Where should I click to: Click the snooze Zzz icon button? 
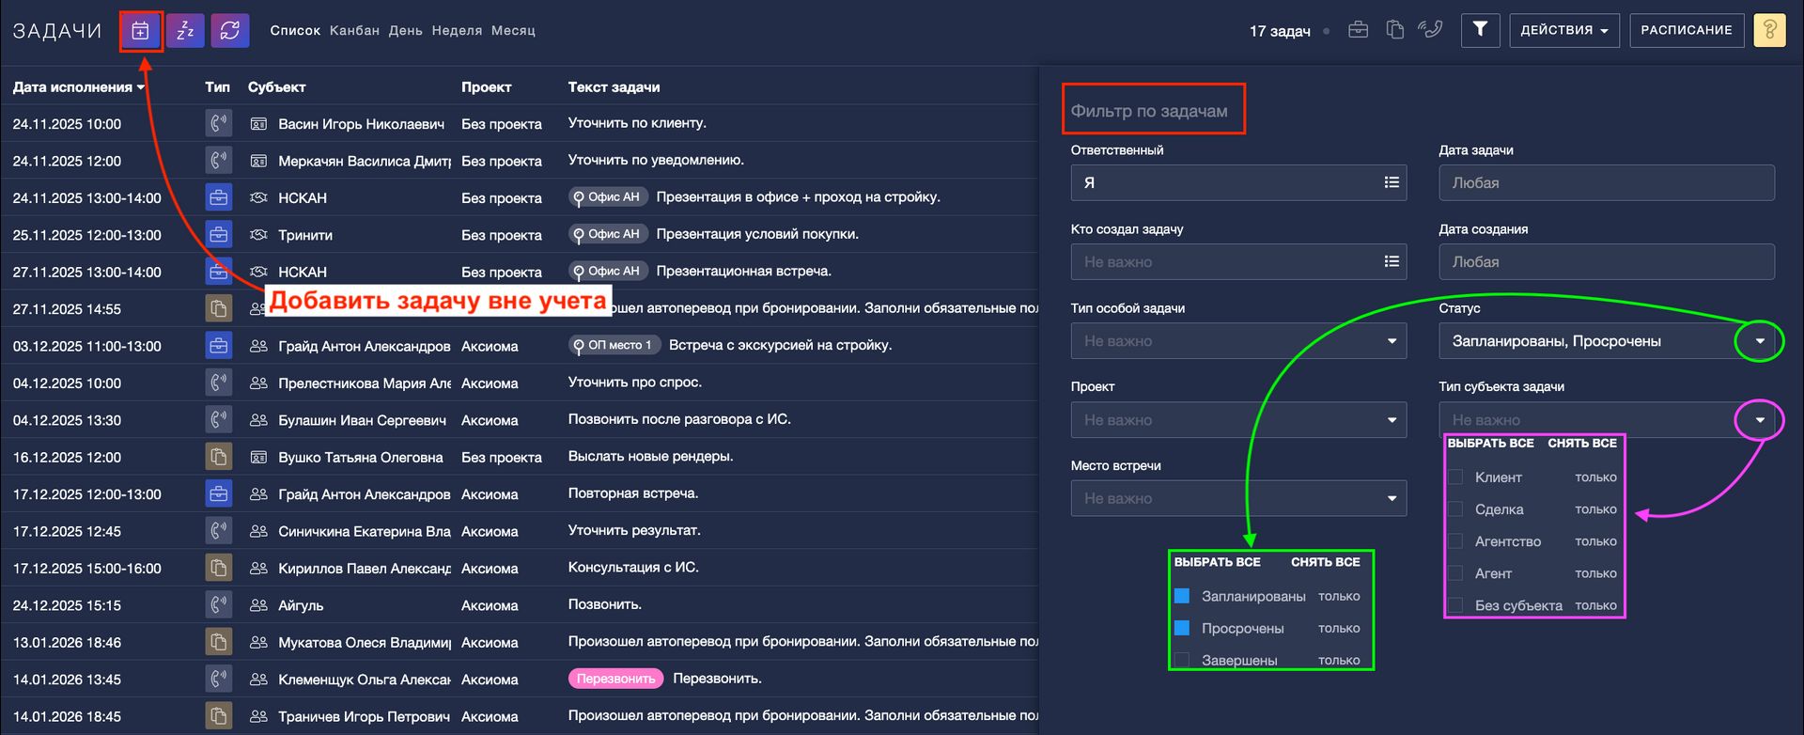click(x=185, y=31)
